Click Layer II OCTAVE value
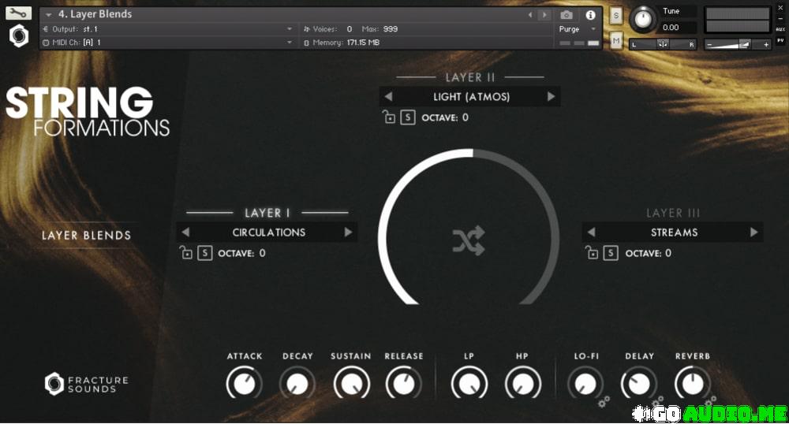Image resolution: width=789 pixels, height=424 pixels. click(465, 117)
